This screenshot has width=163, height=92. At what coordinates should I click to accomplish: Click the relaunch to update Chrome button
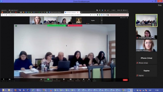pyautogui.click(x=119, y=15)
